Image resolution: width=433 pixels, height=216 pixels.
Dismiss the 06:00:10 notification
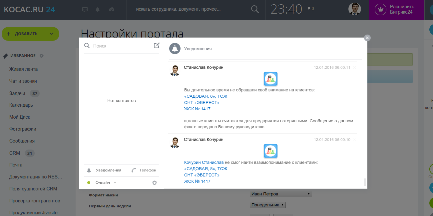coord(354,140)
